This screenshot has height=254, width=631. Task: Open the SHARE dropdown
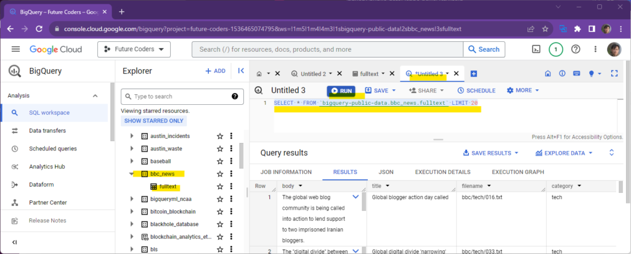click(426, 91)
